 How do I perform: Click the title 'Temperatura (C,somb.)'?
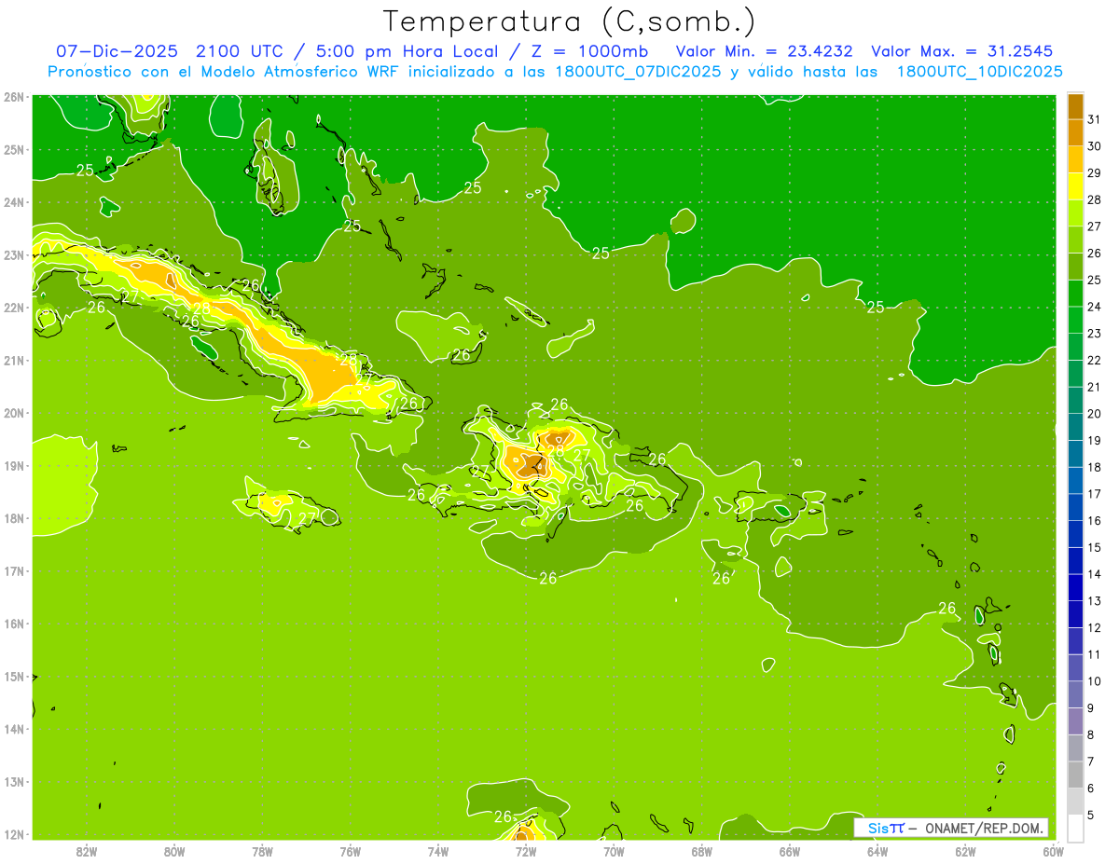(x=569, y=21)
